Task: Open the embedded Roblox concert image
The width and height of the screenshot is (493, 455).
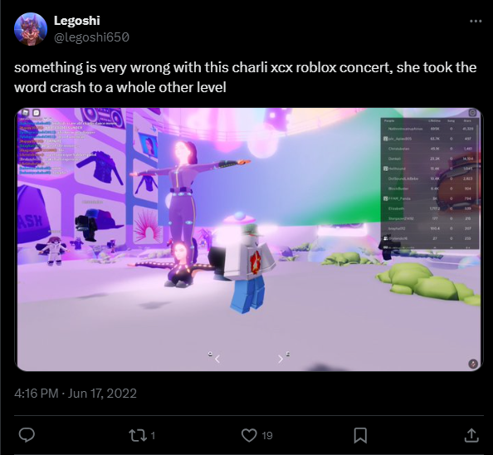Action: click(x=249, y=240)
